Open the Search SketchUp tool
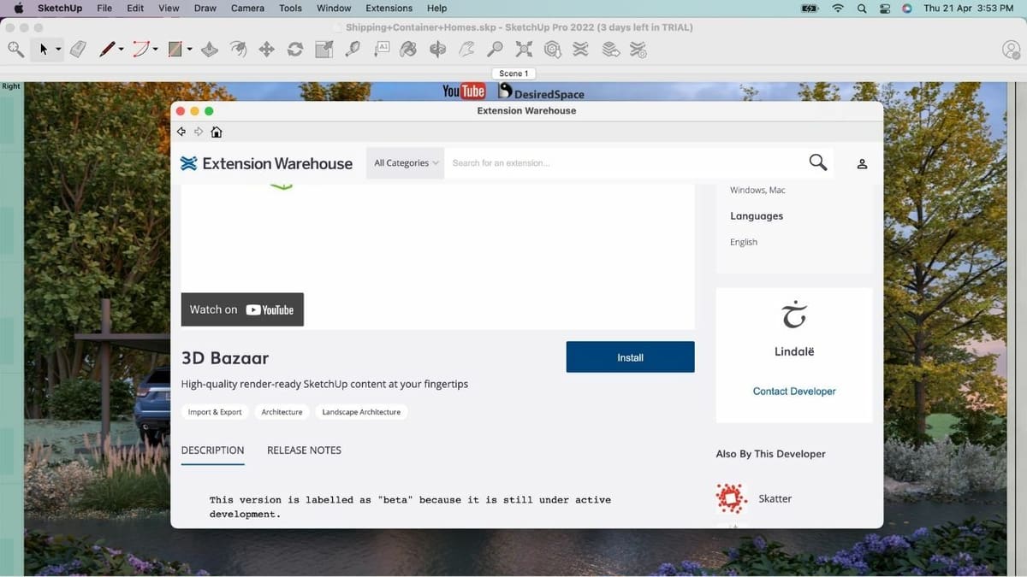Screen dimensions: 1027x577 click(15, 50)
